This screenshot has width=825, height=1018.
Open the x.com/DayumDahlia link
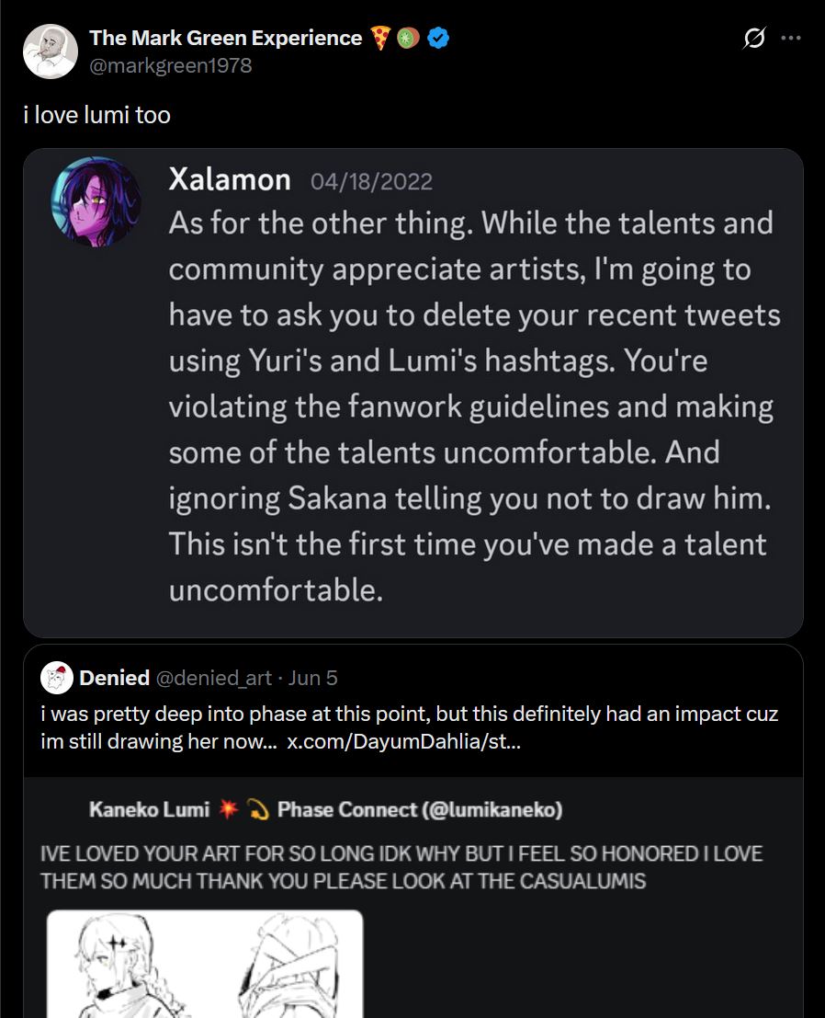pos(404,742)
